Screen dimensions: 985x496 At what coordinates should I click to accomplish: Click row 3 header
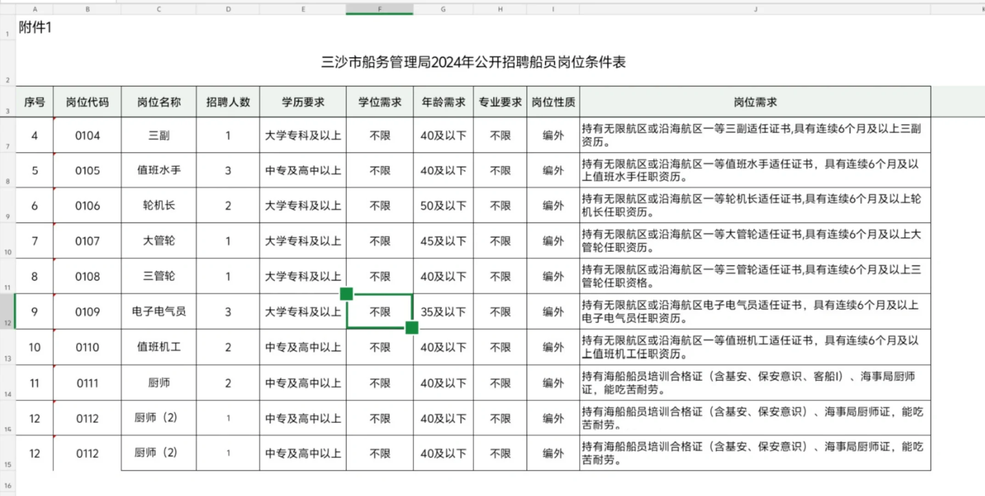pyautogui.click(x=7, y=102)
